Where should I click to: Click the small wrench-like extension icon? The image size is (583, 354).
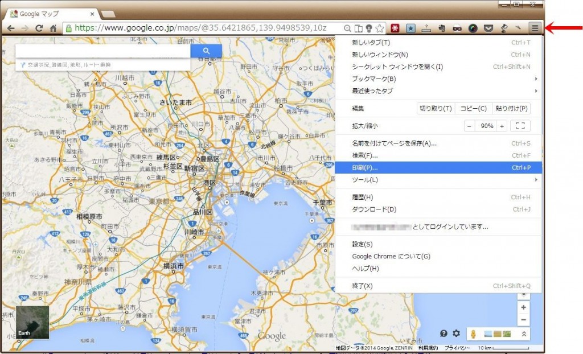coord(519,28)
